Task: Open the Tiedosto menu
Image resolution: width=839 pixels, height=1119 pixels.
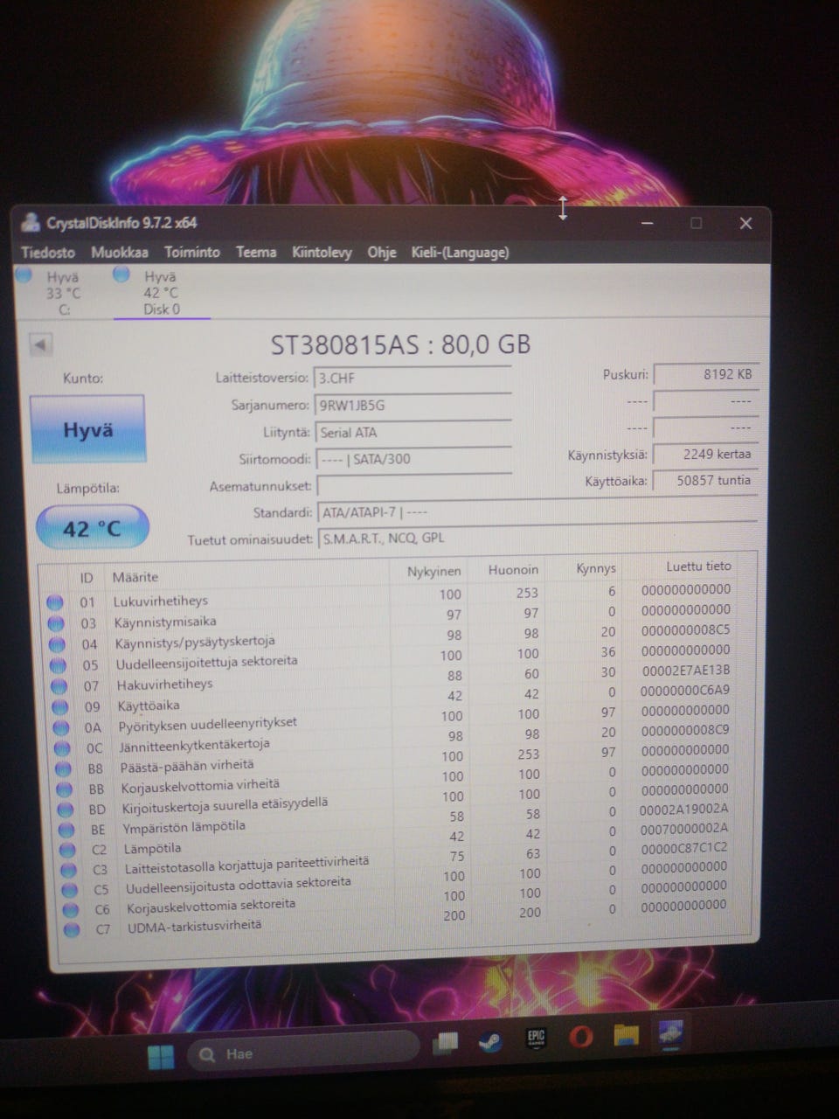Action: (48, 252)
